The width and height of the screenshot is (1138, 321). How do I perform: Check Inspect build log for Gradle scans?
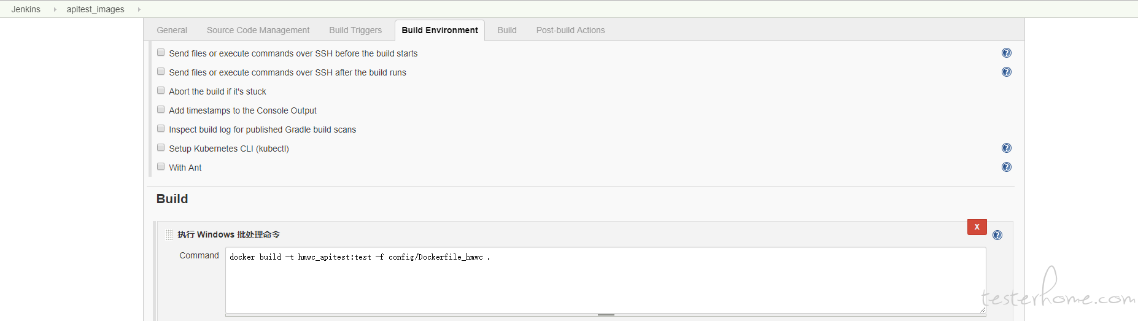tap(161, 128)
